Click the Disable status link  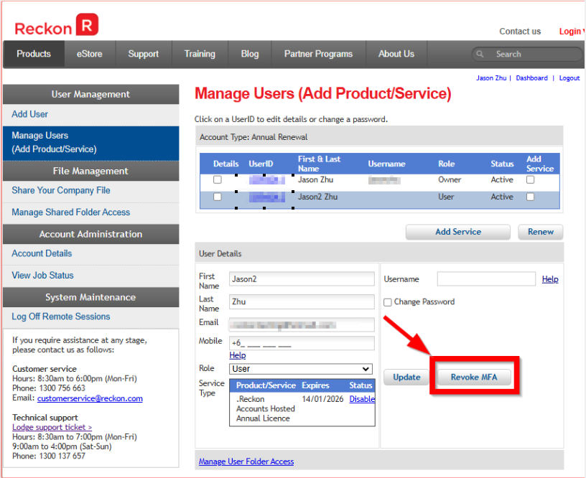pyautogui.click(x=362, y=399)
